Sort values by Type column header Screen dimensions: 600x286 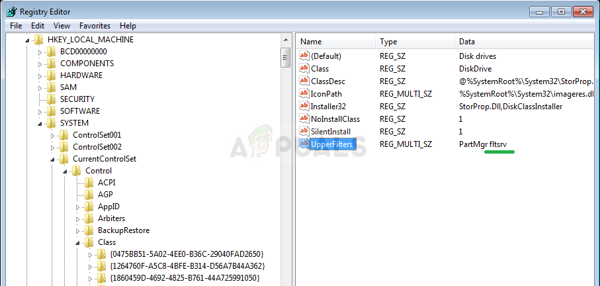click(415, 42)
